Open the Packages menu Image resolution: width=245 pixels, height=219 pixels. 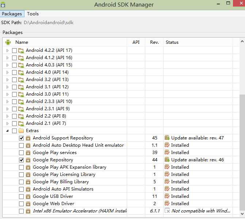point(12,14)
